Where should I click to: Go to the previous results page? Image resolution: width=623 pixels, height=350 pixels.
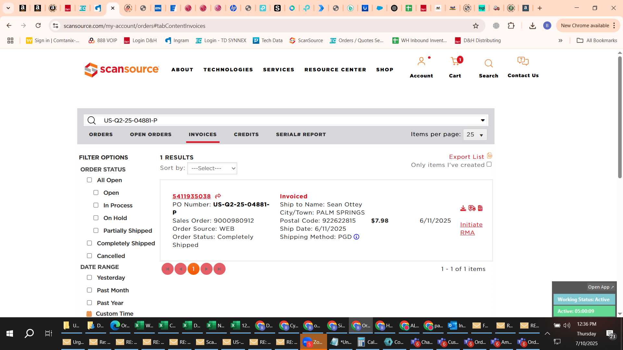(180, 269)
